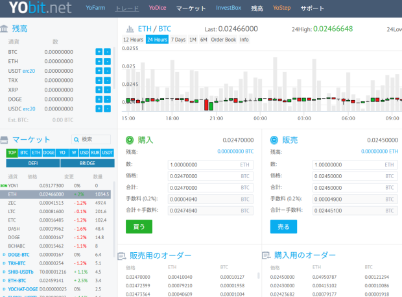The width and height of the screenshot is (402, 297).
Task: Click the plus deposit icon for ETH
Action: click(x=99, y=61)
